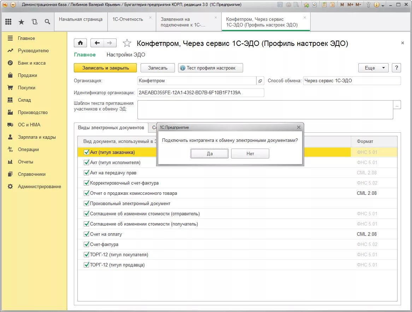
Task: Click info icon in title bar
Action: (x=377, y=5)
